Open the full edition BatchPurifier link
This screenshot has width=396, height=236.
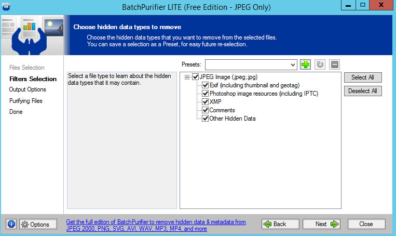click(x=156, y=226)
